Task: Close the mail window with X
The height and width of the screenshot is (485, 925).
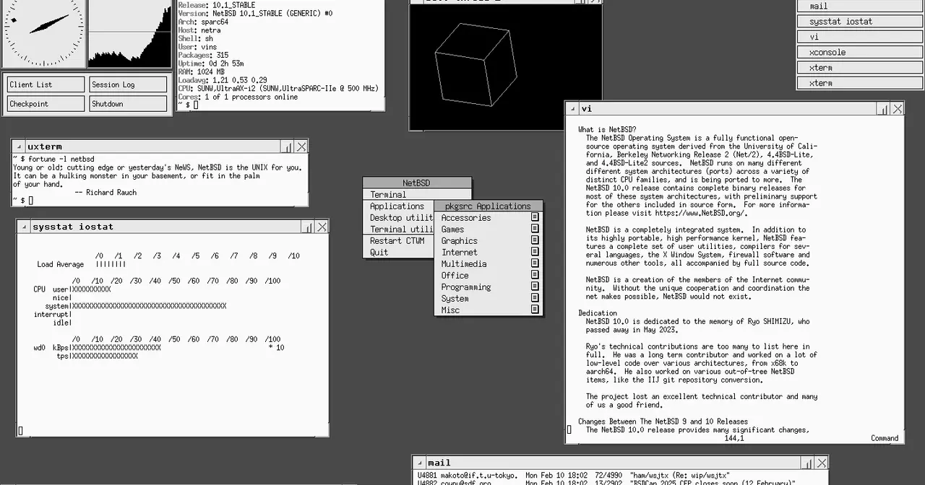Action: [x=822, y=463]
